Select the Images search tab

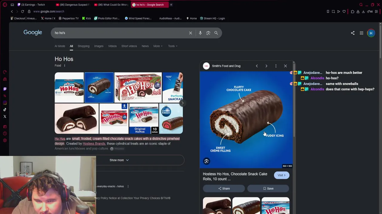pos(99,46)
